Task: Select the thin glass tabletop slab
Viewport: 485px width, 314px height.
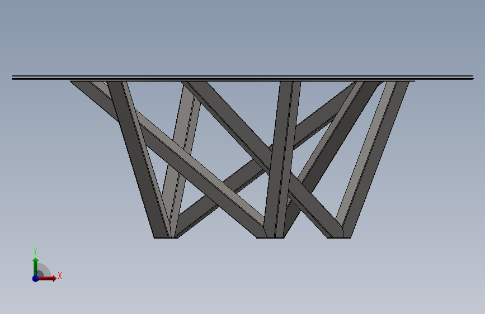Action: (x=243, y=78)
